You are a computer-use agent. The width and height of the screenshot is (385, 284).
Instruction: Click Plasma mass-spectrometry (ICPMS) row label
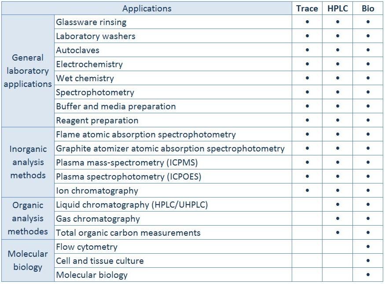[127, 162]
